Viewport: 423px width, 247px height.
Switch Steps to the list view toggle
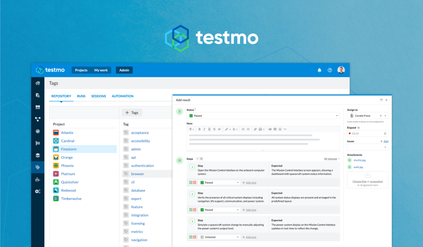pos(198,159)
